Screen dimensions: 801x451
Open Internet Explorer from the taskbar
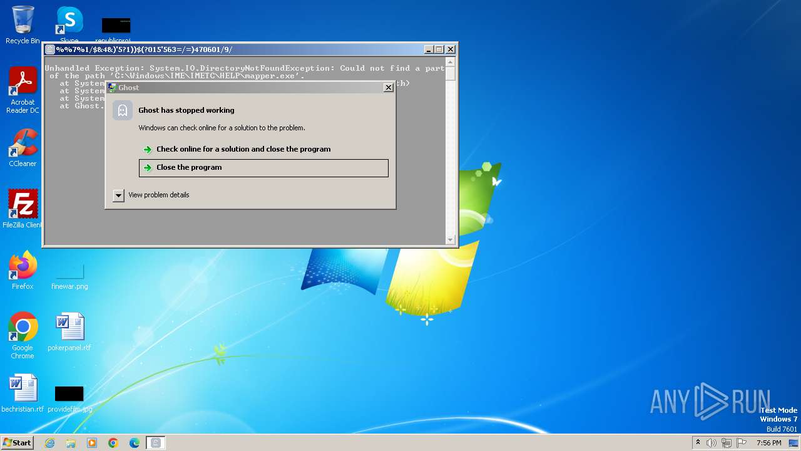coord(49,443)
